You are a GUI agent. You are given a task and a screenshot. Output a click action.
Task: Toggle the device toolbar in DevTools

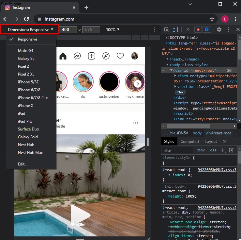click(x=175, y=29)
